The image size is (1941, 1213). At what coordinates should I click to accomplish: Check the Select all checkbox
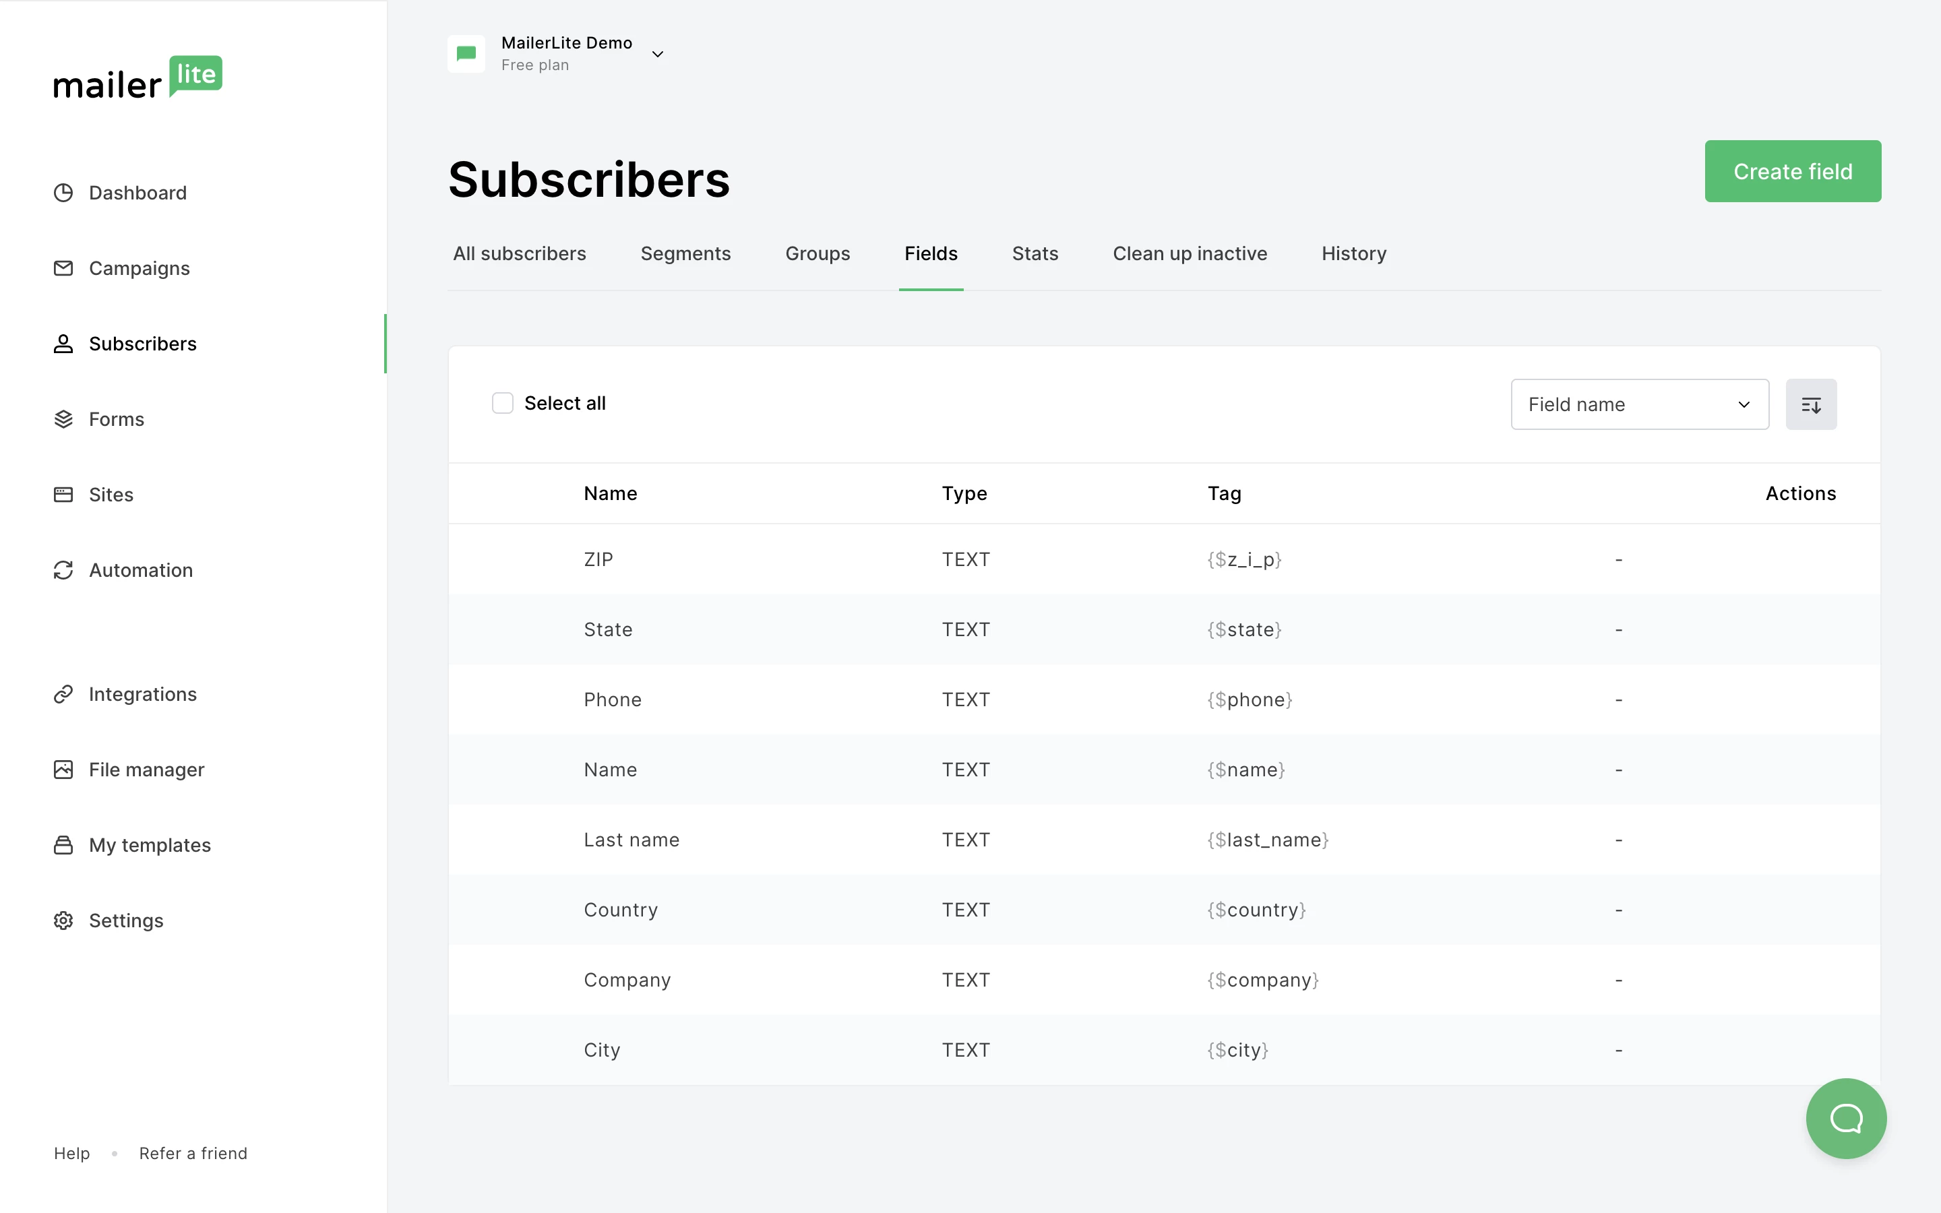click(x=503, y=403)
